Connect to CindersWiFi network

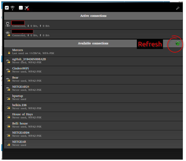click(x=93, y=70)
